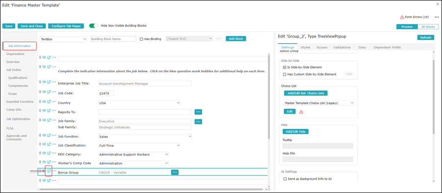Open Master Template Choice List dropdown
This screenshot has height=193, width=442.
[319, 103]
